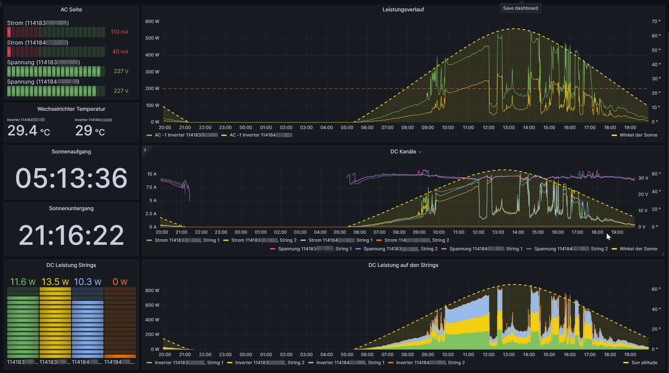
Task: Click the 13.5 W yellow string bar column
Action: pyautogui.click(x=55, y=323)
